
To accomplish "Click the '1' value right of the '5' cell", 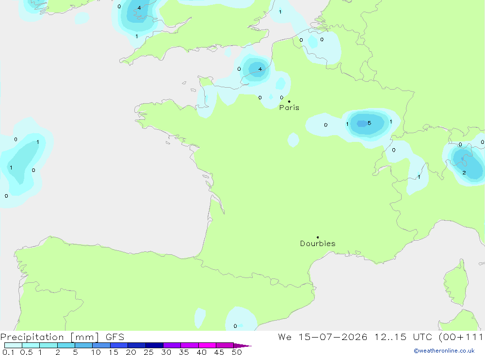I will tap(391, 122).
